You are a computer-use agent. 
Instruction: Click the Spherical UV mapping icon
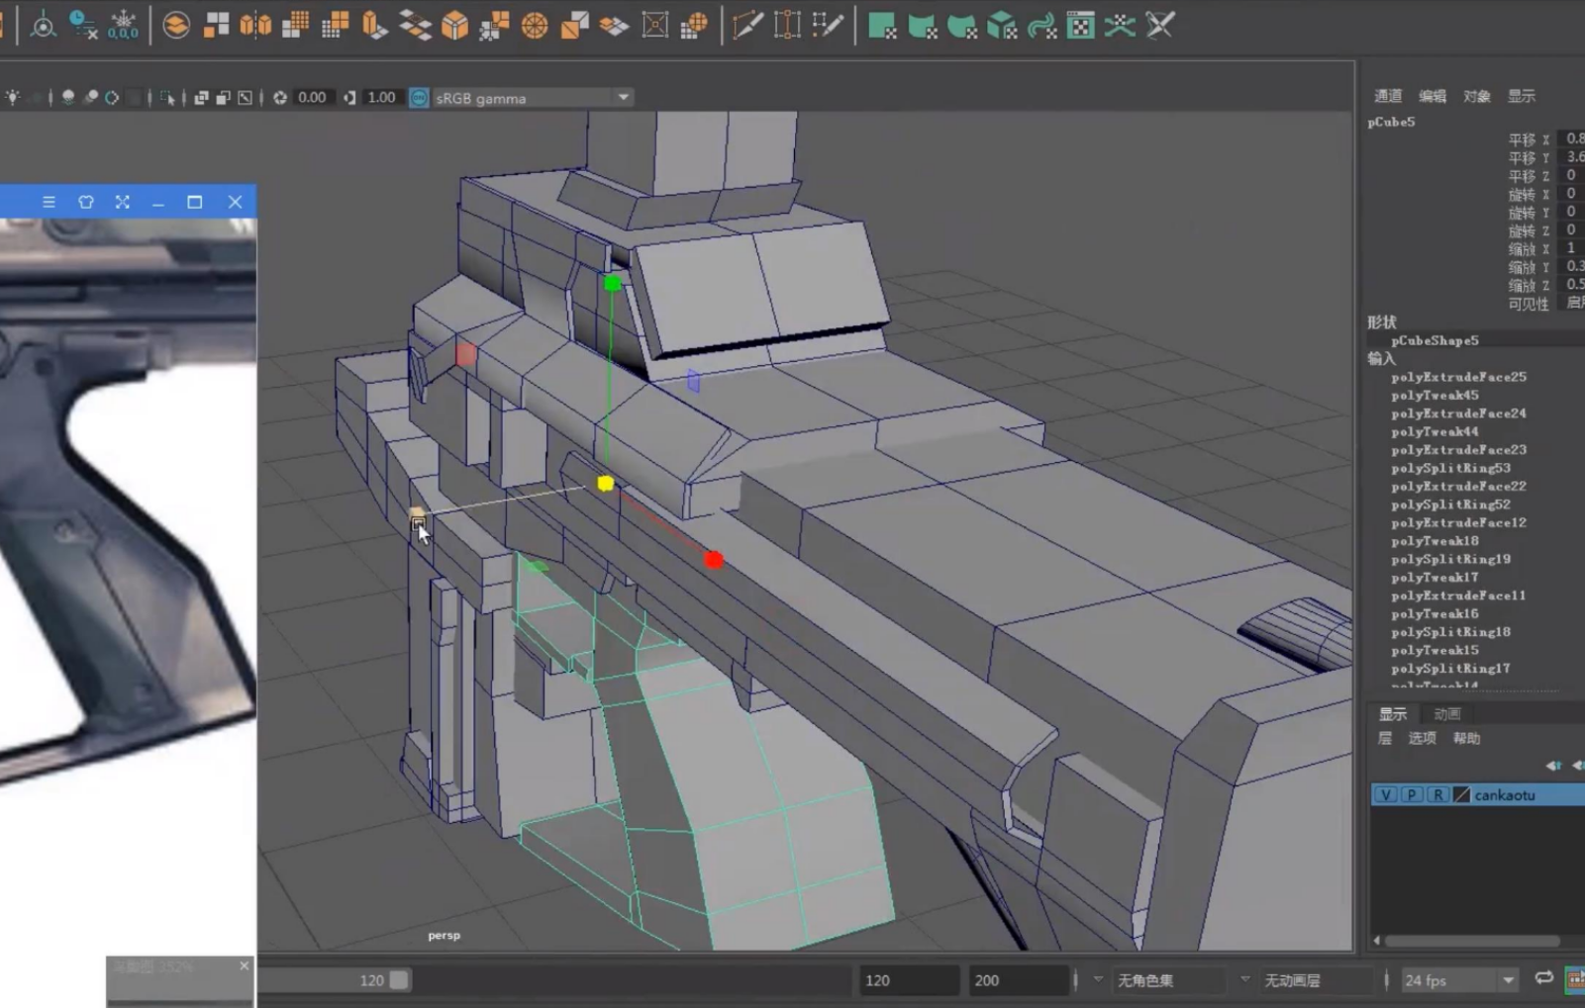961,26
